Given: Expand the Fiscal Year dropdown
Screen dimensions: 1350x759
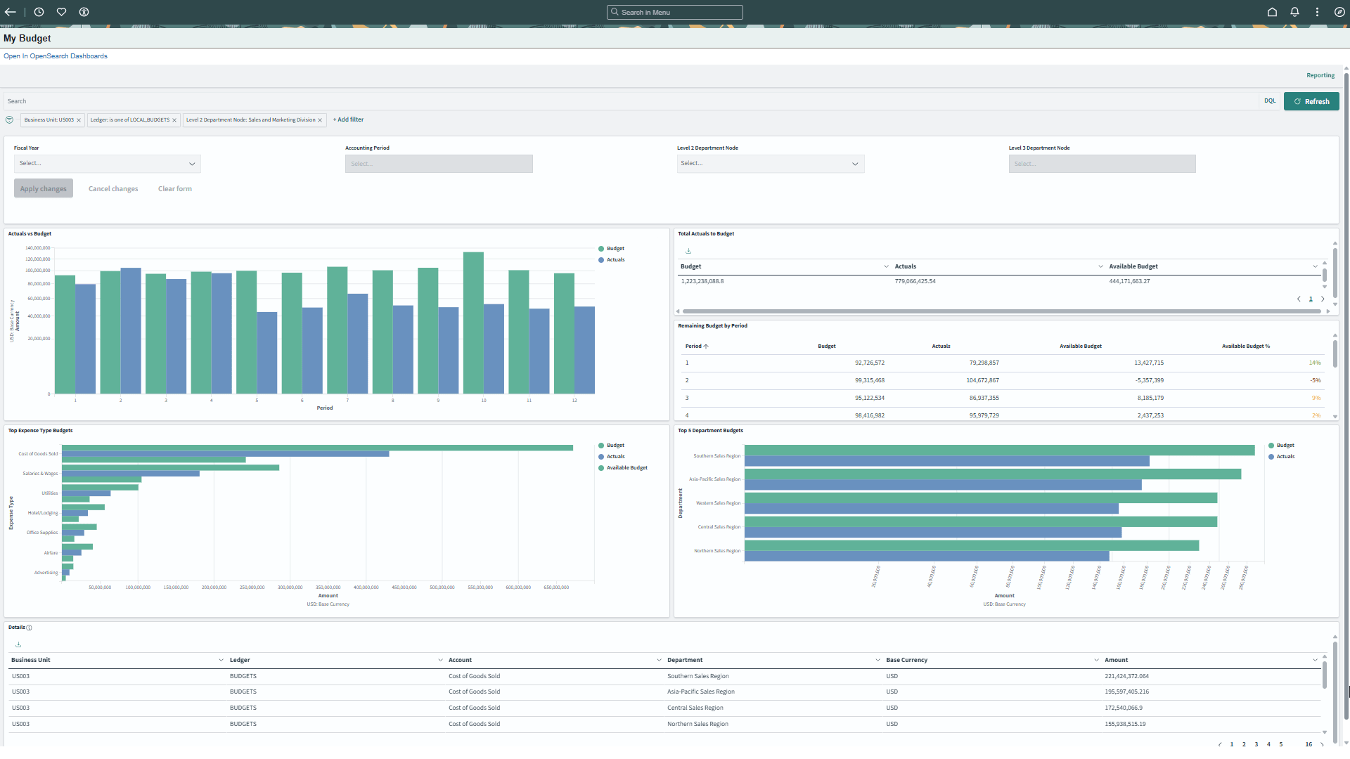Looking at the screenshot, I should [x=107, y=164].
